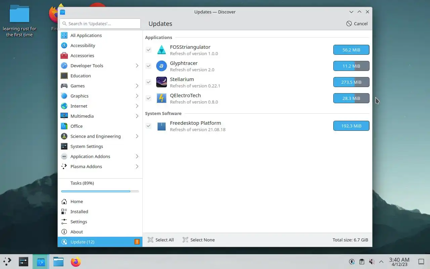Viewport: 430px width, 269px height.
Task: Click the All Applications category icon
Action: 64,35
